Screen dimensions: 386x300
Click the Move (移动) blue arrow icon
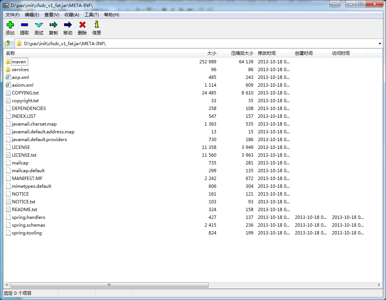(68, 24)
